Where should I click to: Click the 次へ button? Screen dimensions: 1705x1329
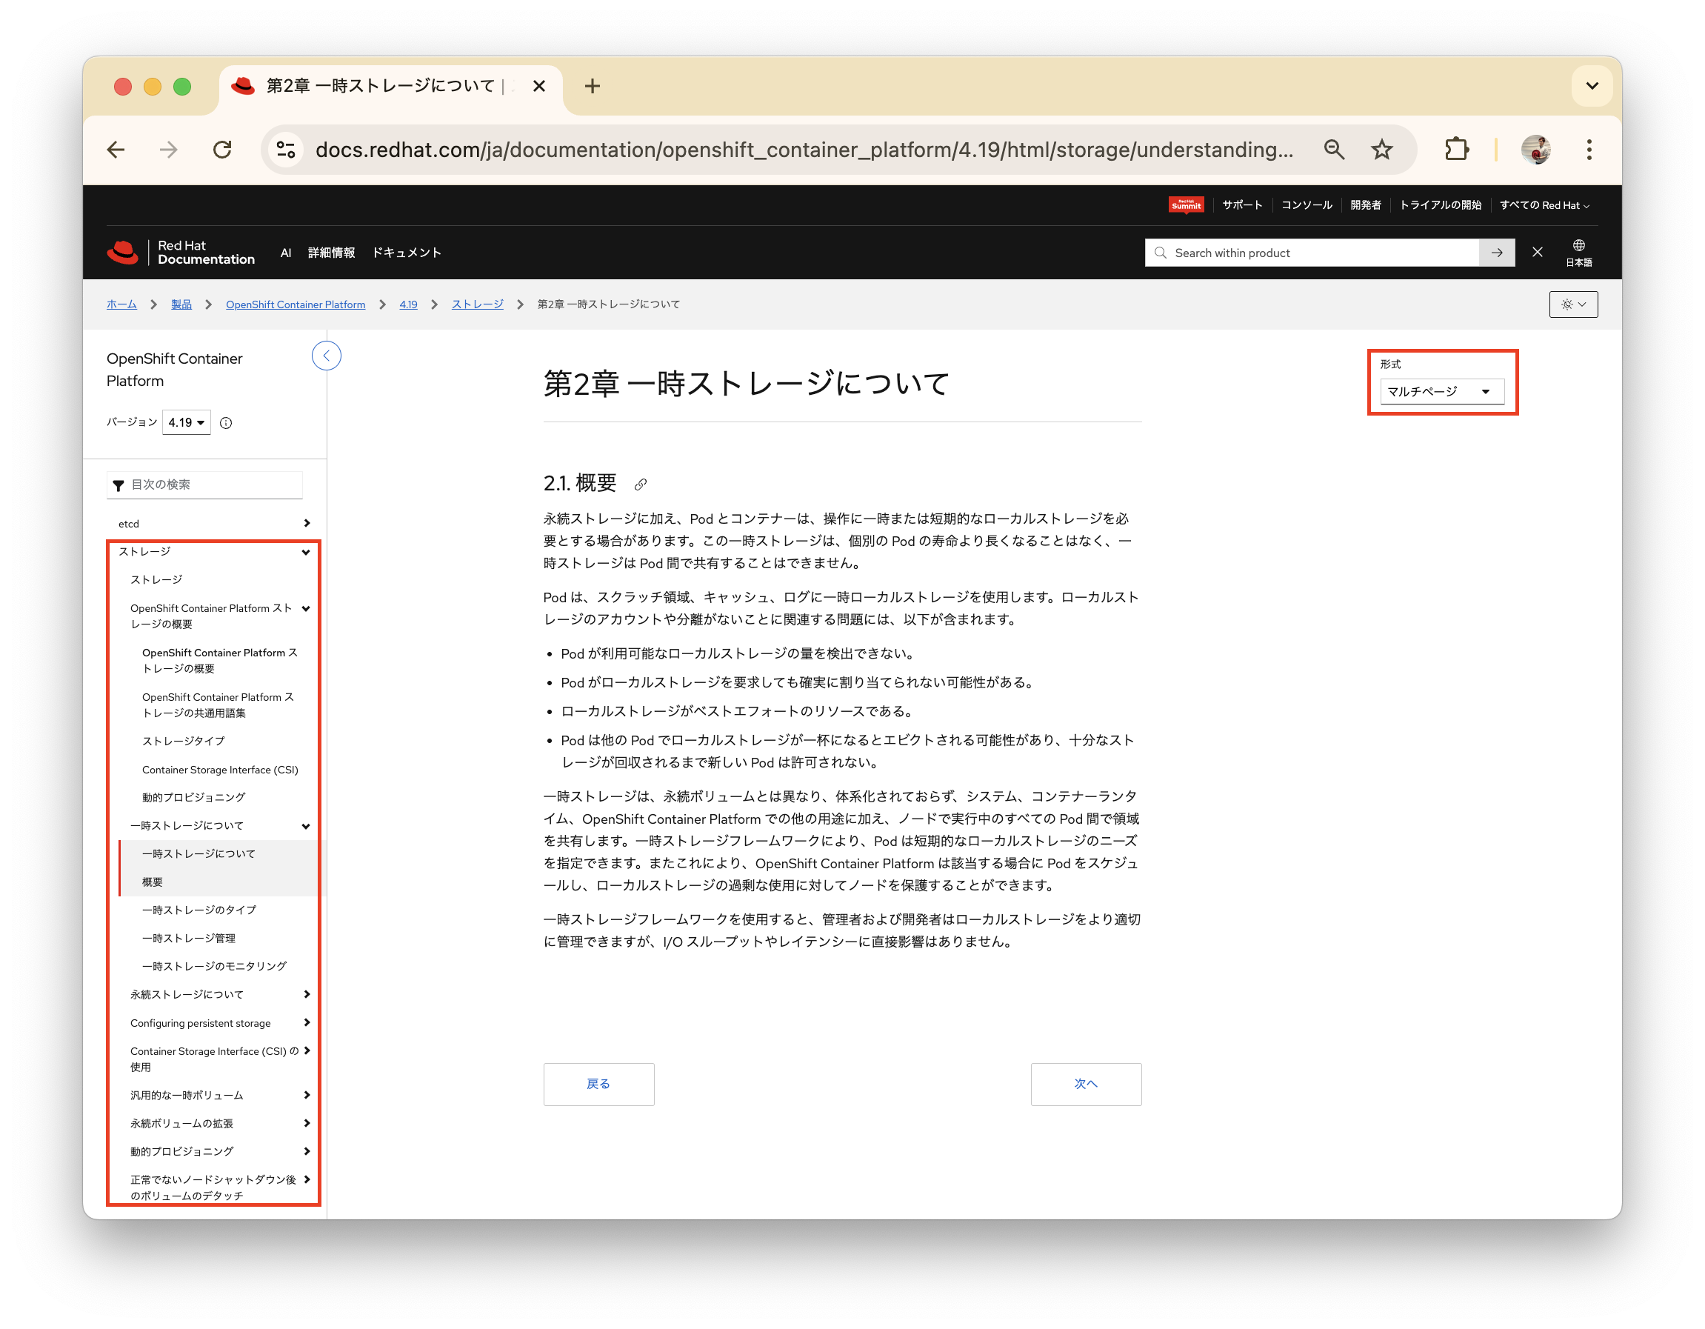[x=1086, y=1084]
